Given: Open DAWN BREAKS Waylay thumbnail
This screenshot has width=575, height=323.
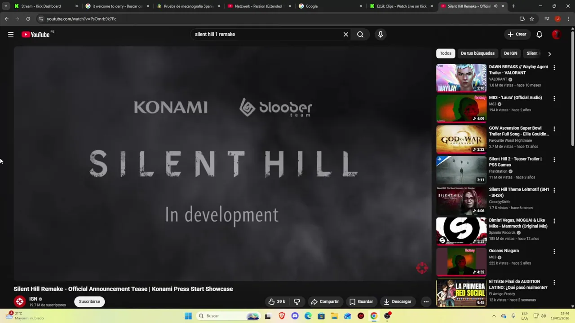Looking at the screenshot, I should click(x=461, y=78).
